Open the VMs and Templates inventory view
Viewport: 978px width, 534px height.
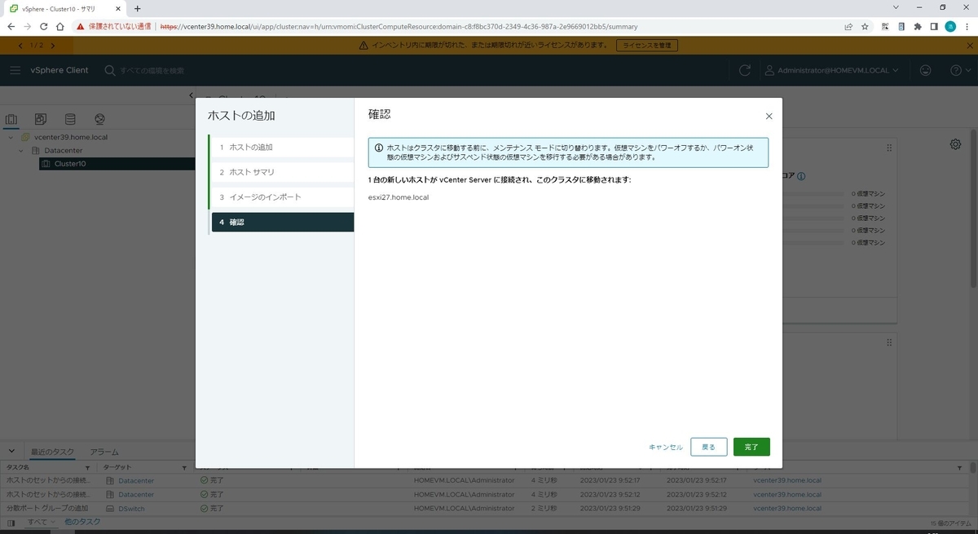pos(41,119)
